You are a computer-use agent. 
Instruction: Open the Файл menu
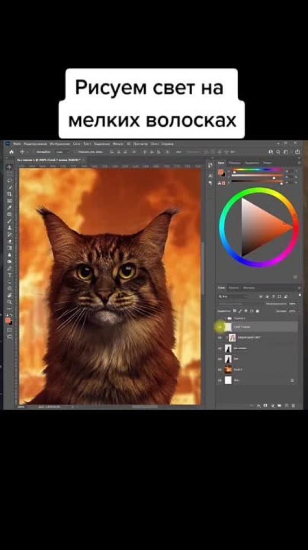[x=17, y=144]
